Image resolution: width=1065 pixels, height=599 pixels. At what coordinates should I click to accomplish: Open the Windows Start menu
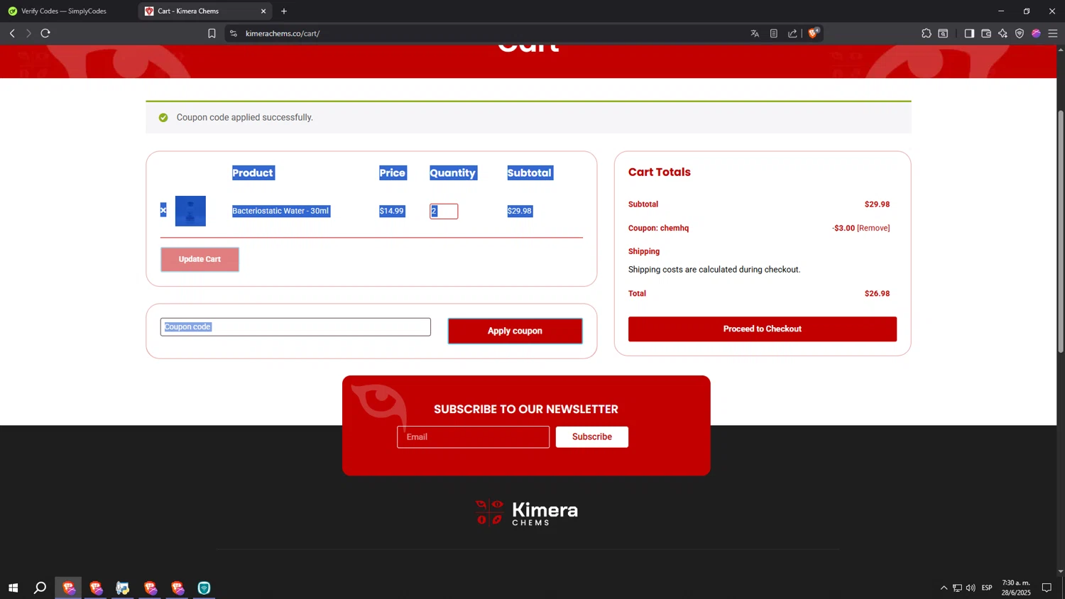point(13,588)
